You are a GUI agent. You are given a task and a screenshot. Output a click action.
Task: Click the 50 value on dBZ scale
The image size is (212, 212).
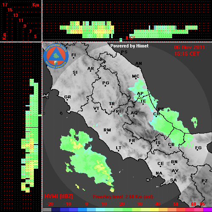(x=176, y=204)
